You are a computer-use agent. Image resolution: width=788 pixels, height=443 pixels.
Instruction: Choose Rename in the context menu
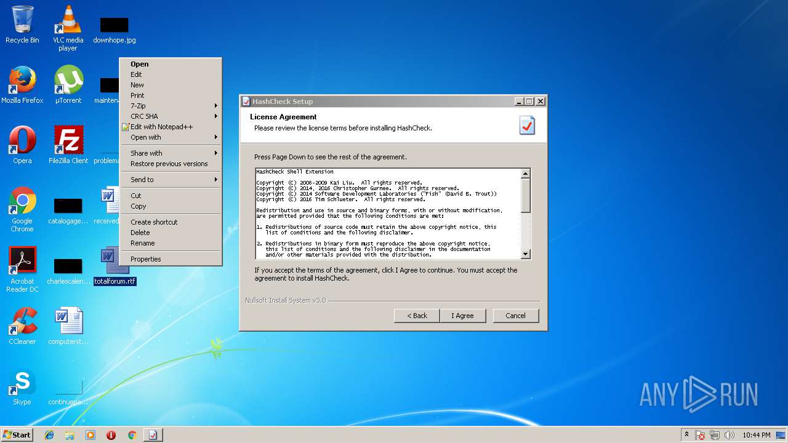[171, 243]
